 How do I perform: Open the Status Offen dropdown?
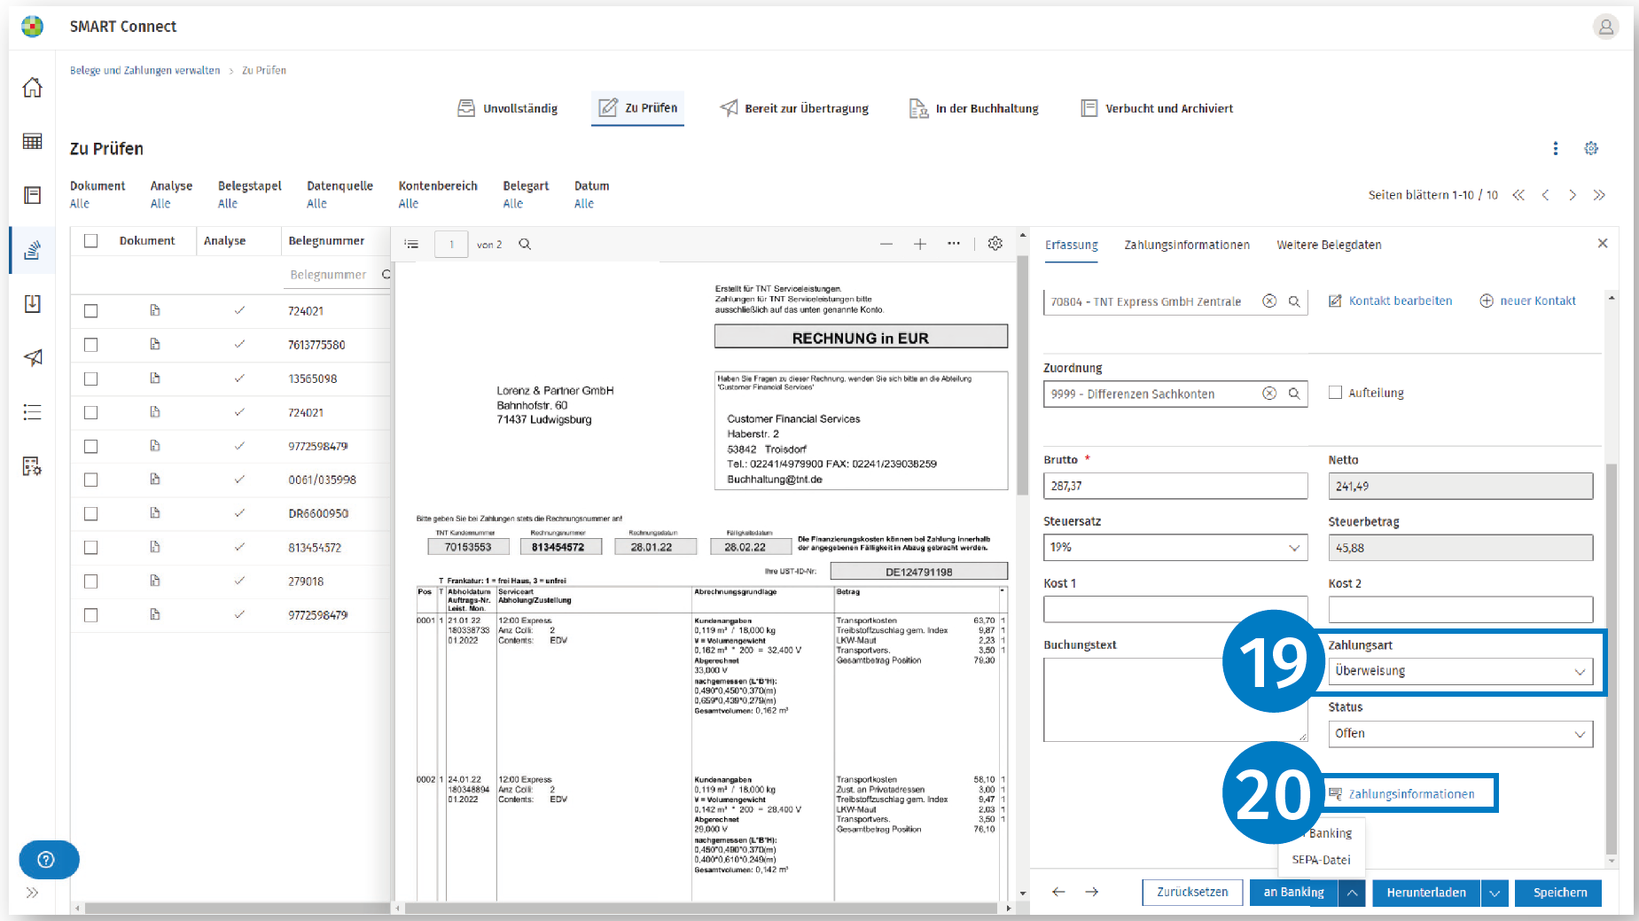[x=1460, y=733]
